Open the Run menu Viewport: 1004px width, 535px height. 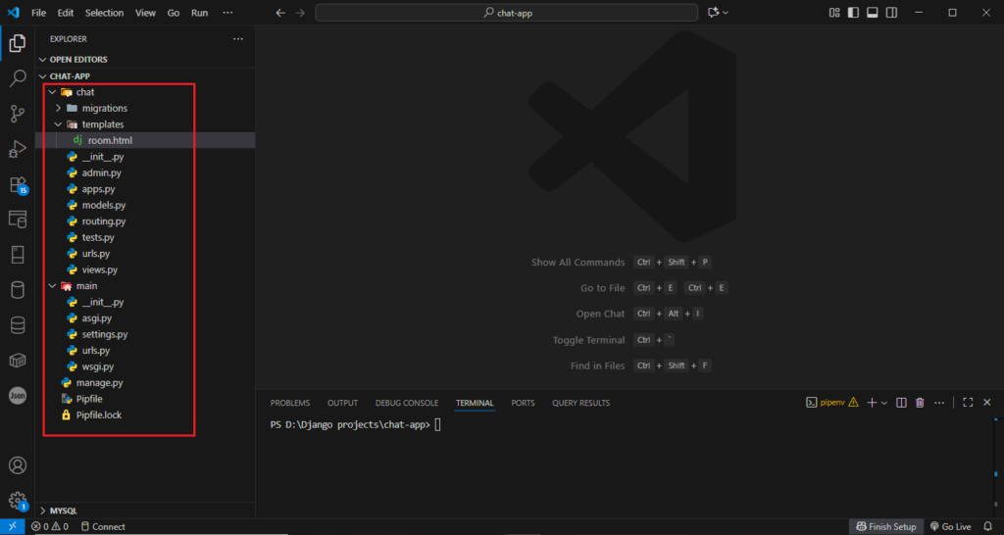coord(200,13)
